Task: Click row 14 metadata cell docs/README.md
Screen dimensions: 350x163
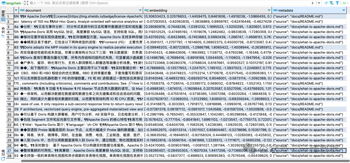Action: (309, 83)
